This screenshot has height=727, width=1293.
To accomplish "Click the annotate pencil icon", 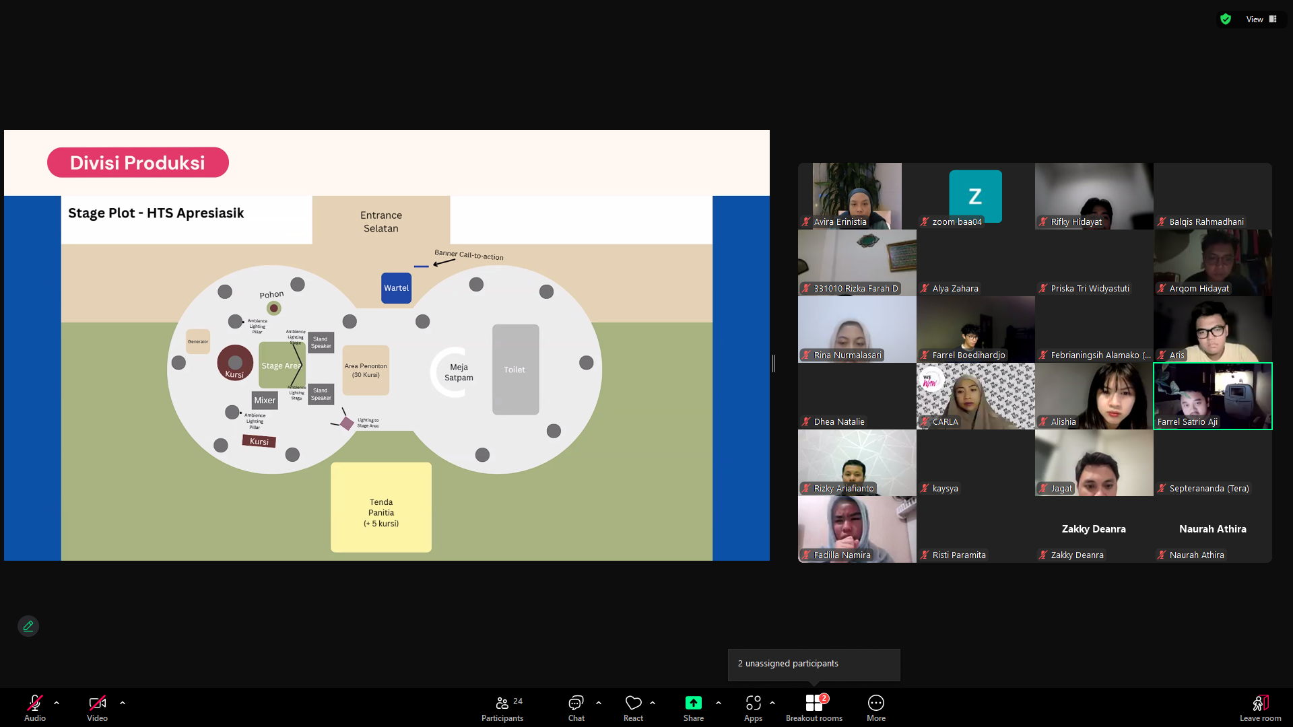I will coord(28,626).
